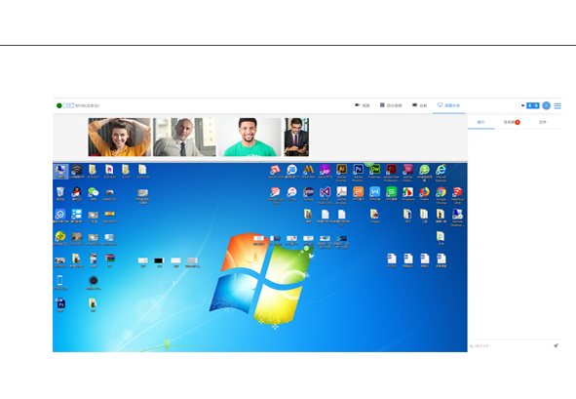Image resolution: width=576 pixels, height=399 pixels.
Task: Open the Mark Man desktop icon
Action: coord(309,172)
